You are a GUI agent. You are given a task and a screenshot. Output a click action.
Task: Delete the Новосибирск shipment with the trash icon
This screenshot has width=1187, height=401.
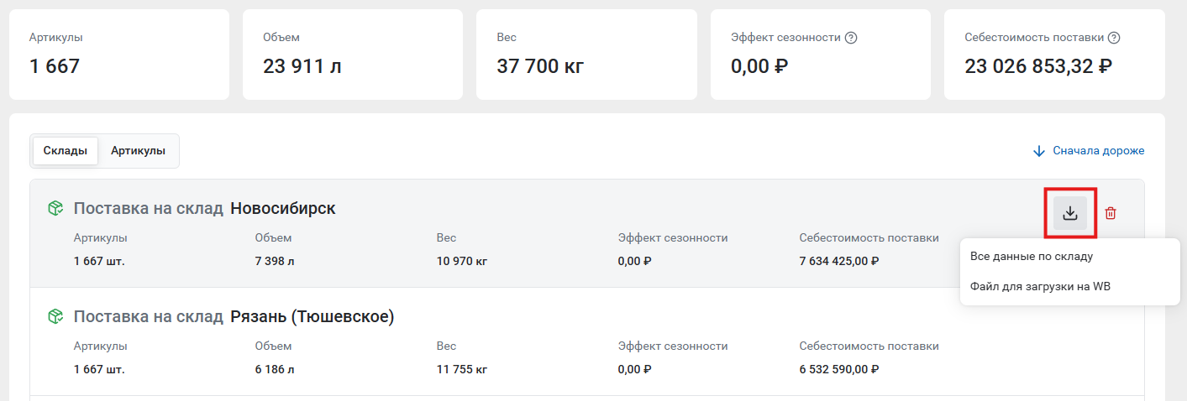pyautogui.click(x=1111, y=213)
